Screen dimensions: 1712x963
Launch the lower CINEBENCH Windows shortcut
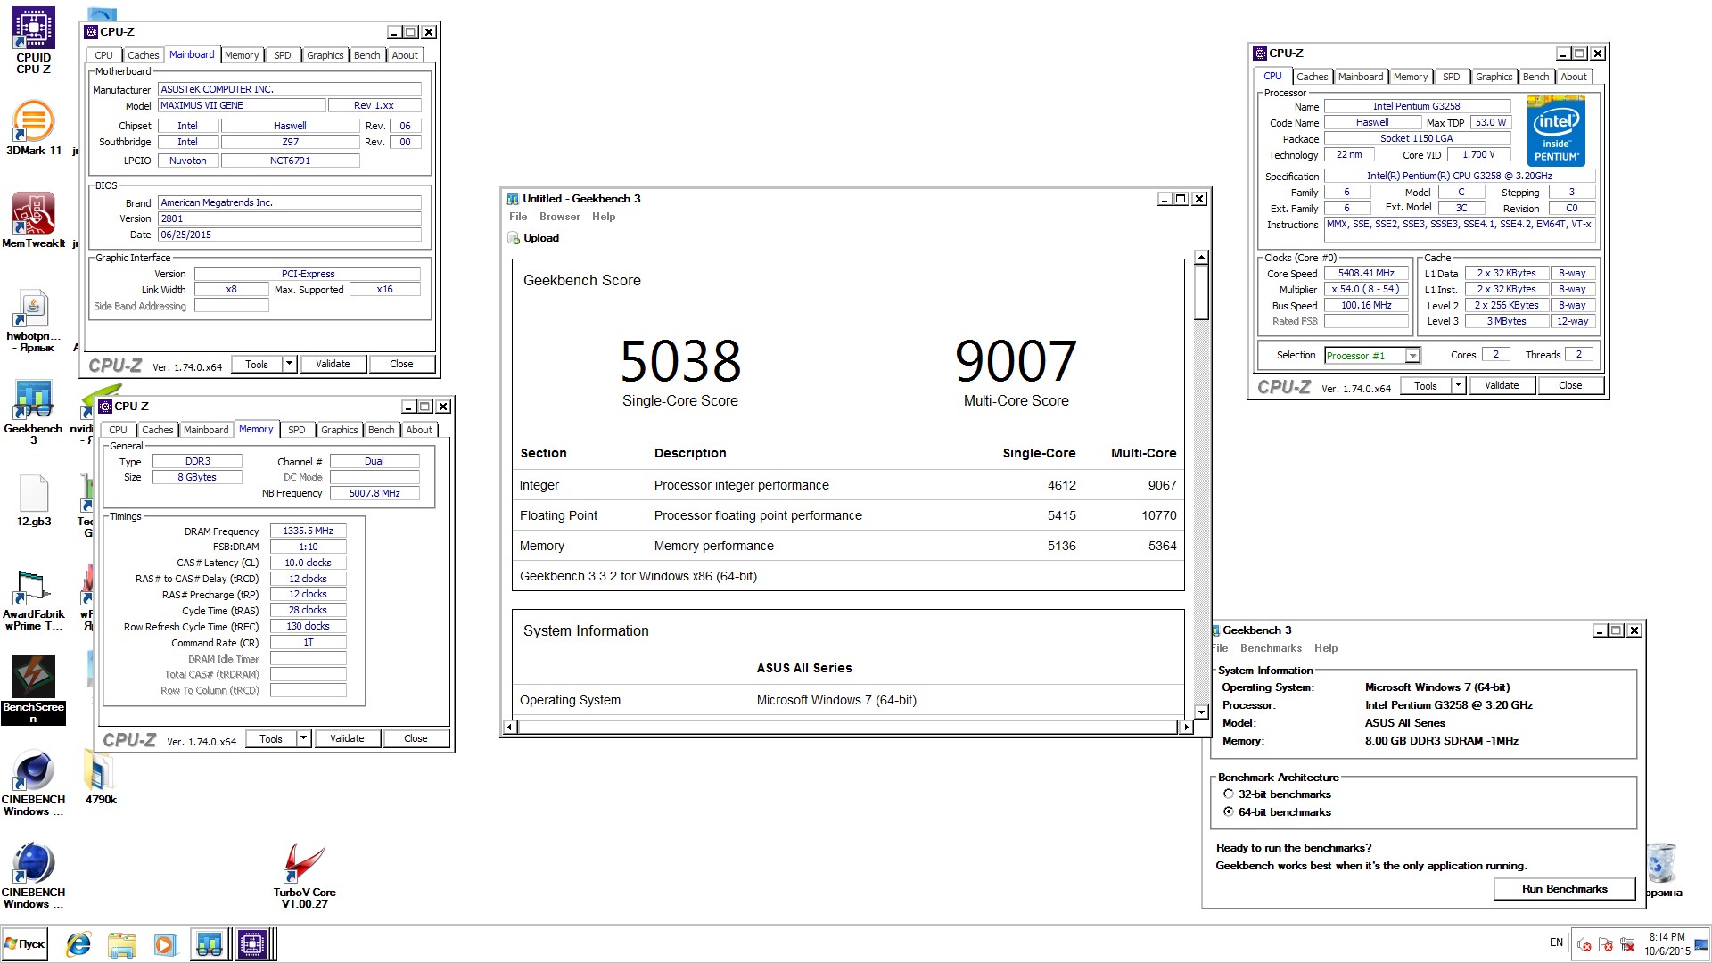coord(33,877)
